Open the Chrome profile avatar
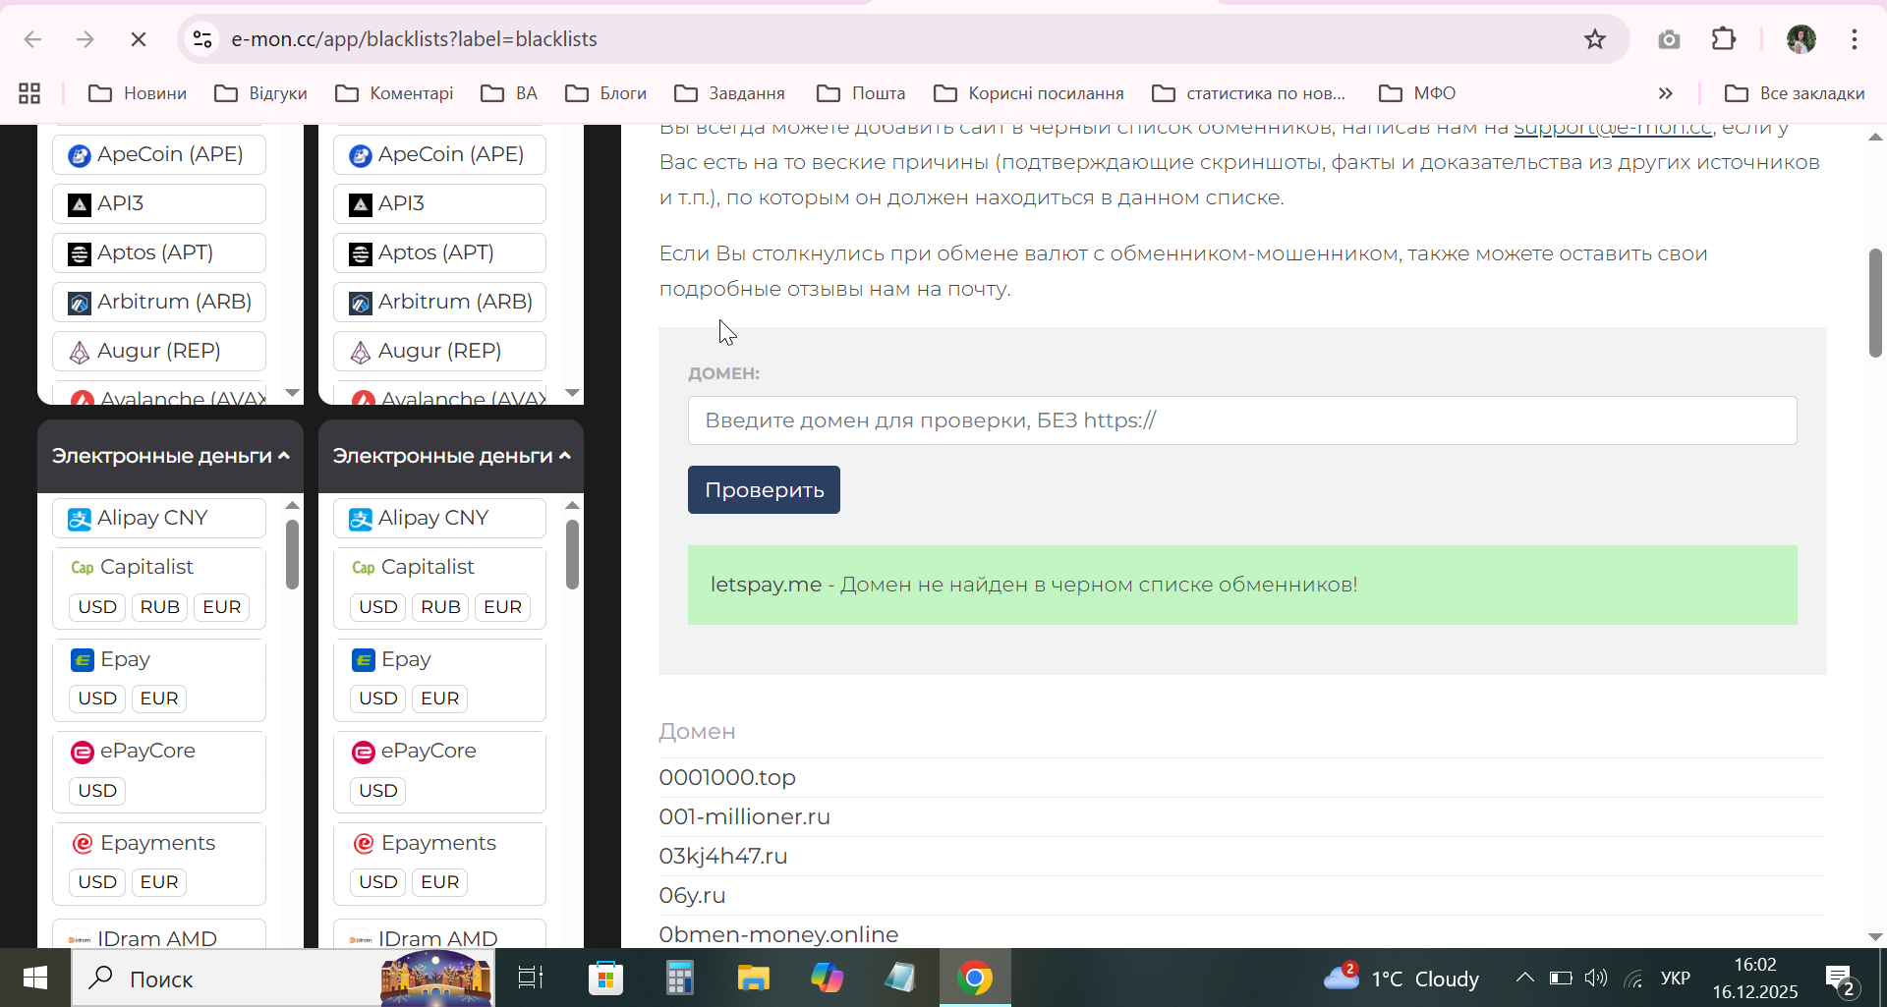1887x1007 pixels. [x=1801, y=39]
